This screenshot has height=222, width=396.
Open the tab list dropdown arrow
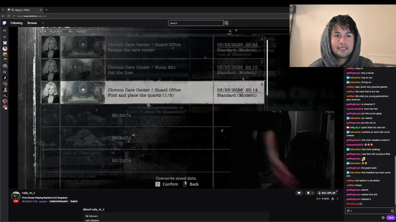click(3, 10)
